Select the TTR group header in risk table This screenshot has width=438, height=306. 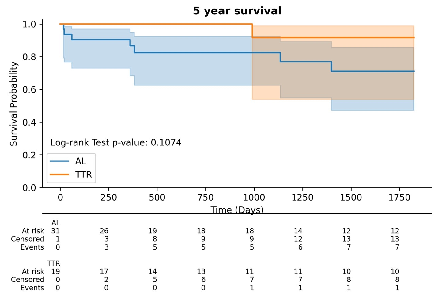click(54, 263)
